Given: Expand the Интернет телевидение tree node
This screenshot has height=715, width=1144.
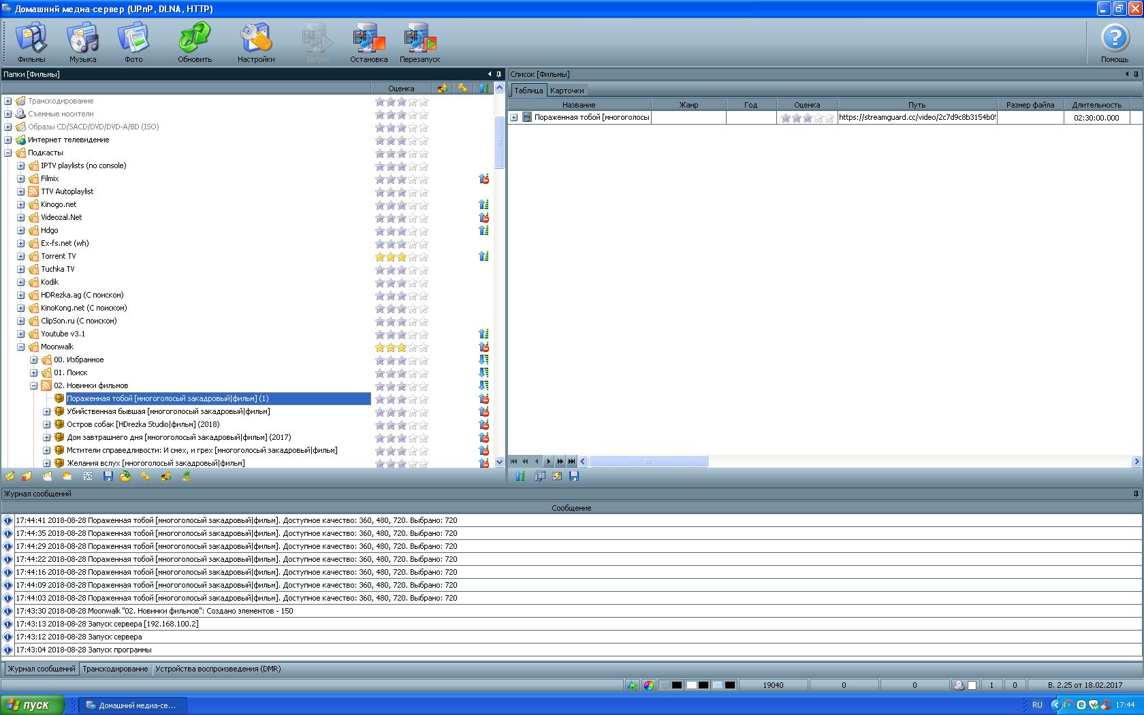Looking at the screenshot, I should point(8,140).
